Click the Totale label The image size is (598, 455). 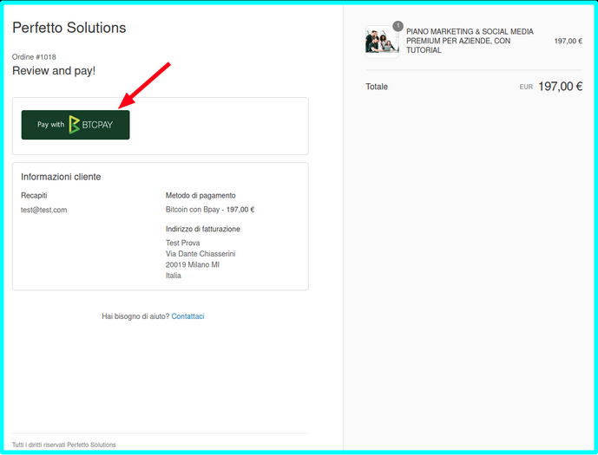(x=377, y=87)
